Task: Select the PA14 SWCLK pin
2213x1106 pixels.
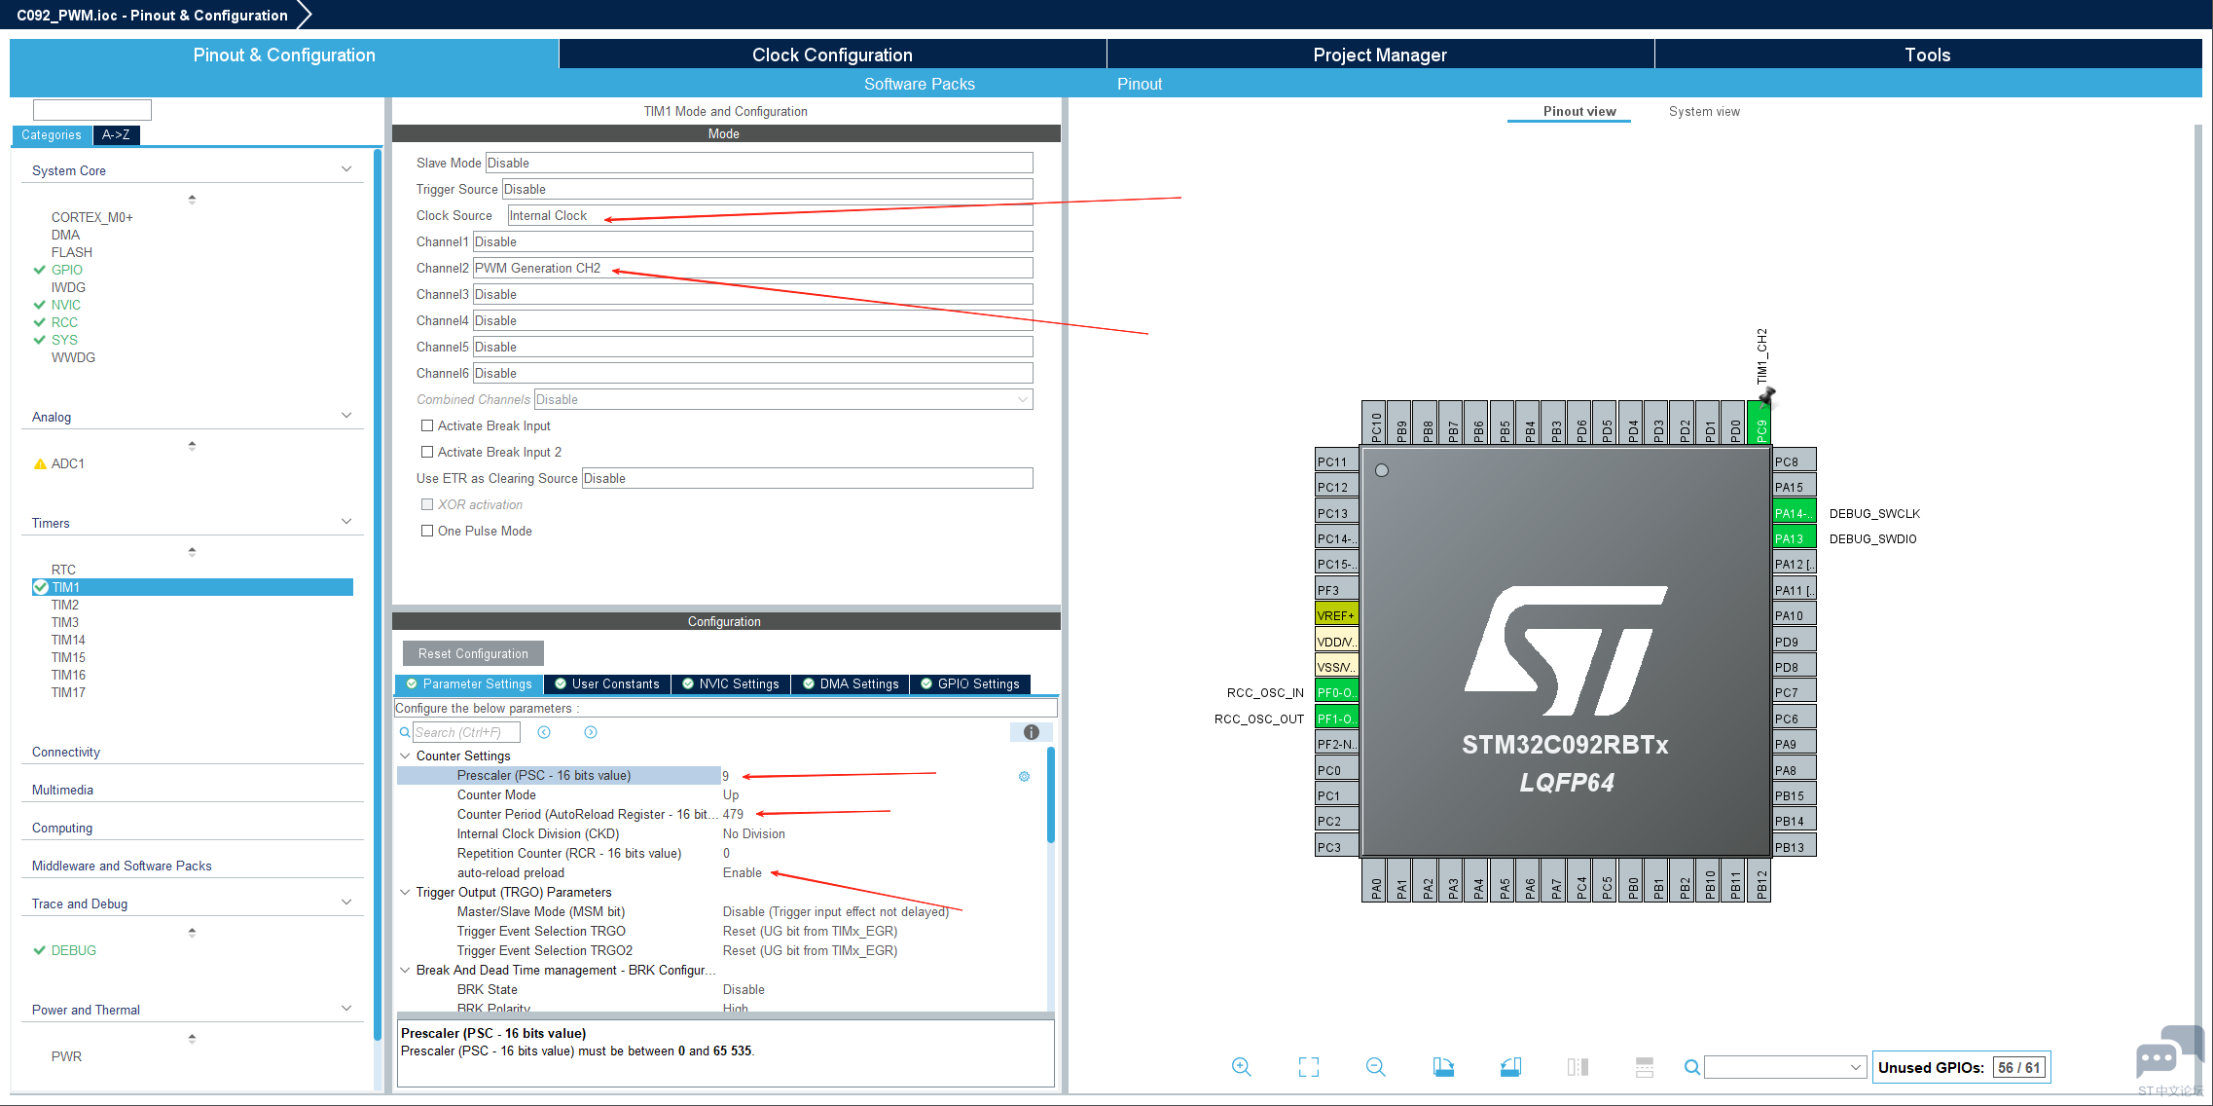Action: point(1795,513)
